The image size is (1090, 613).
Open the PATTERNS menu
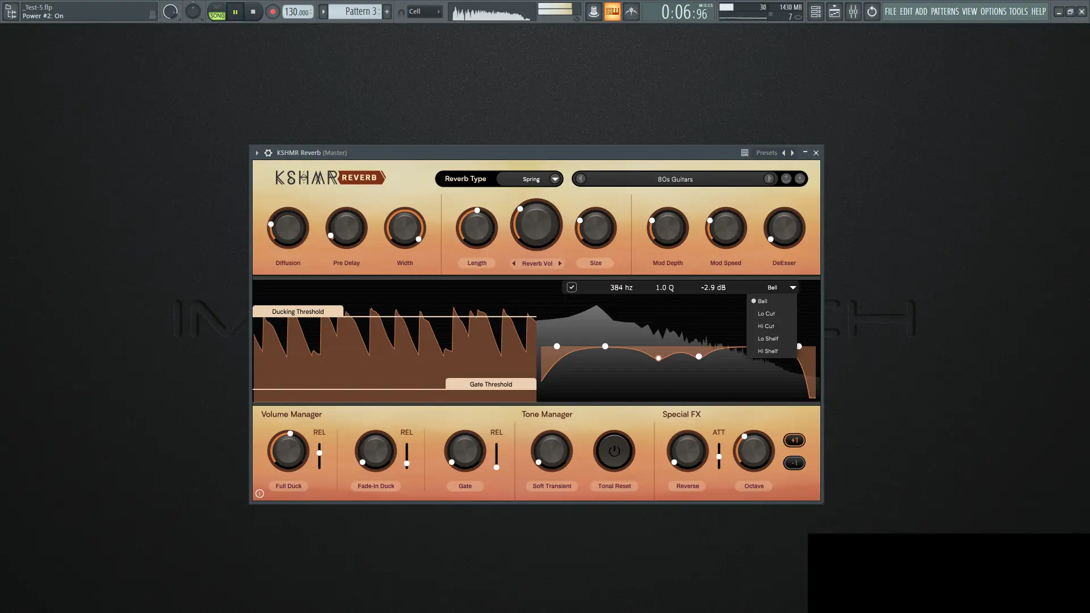[x=945, y=11]
